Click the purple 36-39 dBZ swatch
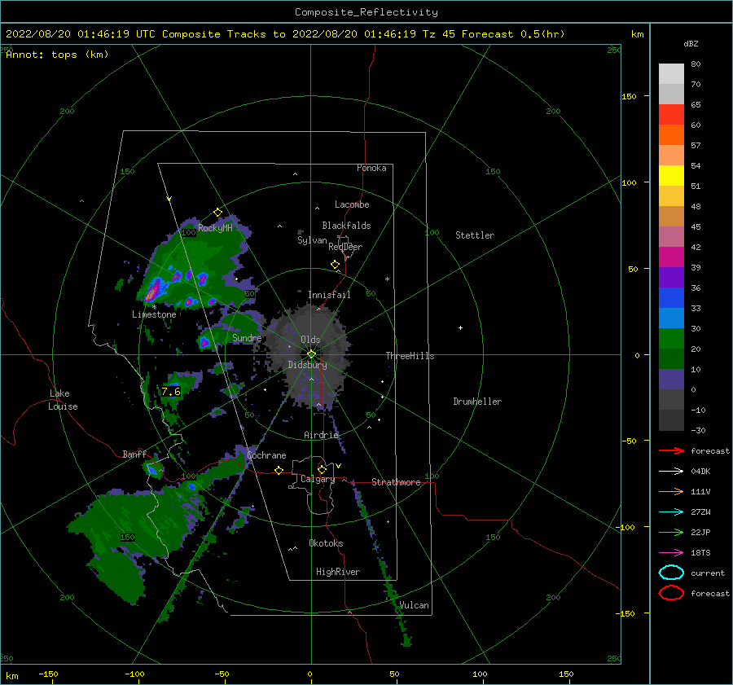 pyautogui.click(x=671, y=278)
